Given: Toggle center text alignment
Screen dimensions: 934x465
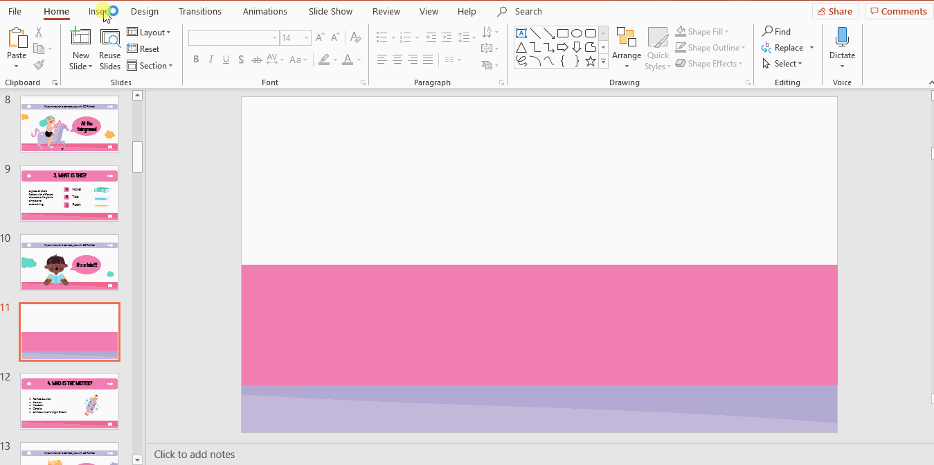Looking at the screenshot, I should point(397,60).
